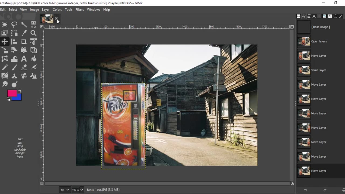Viewport: 345px width, 194px height.
Task: Swap foreground and background colors
Action: [20, 91]
